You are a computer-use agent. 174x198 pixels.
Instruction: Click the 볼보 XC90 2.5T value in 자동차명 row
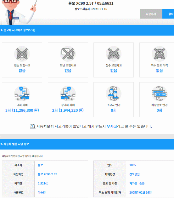point(48,174)
